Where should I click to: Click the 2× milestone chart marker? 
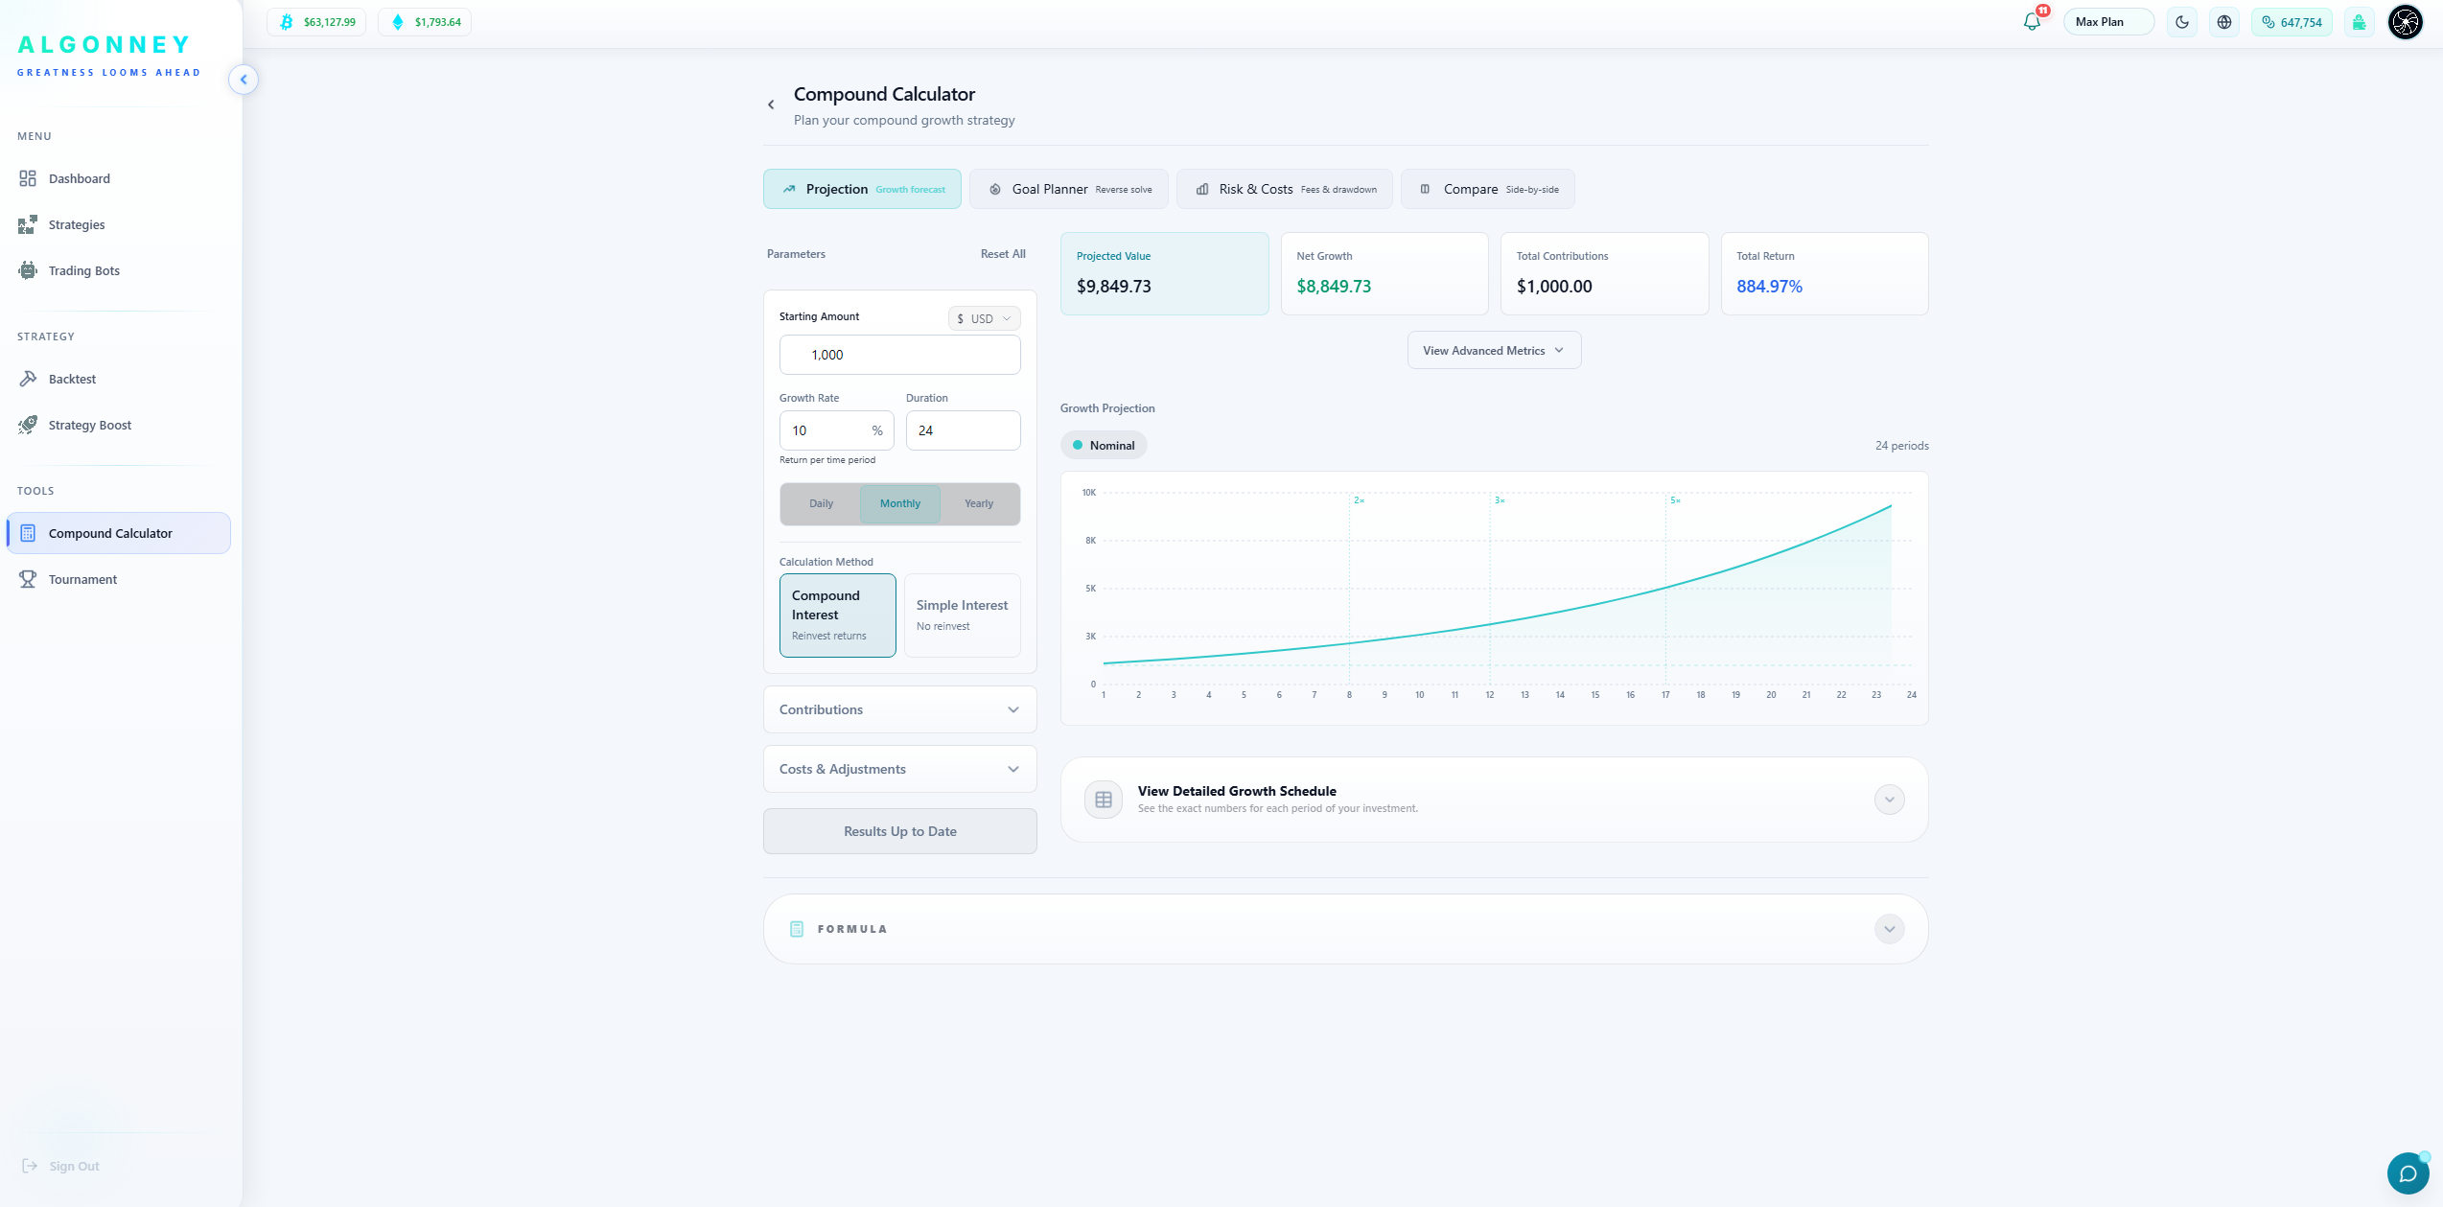[1359, 500]
